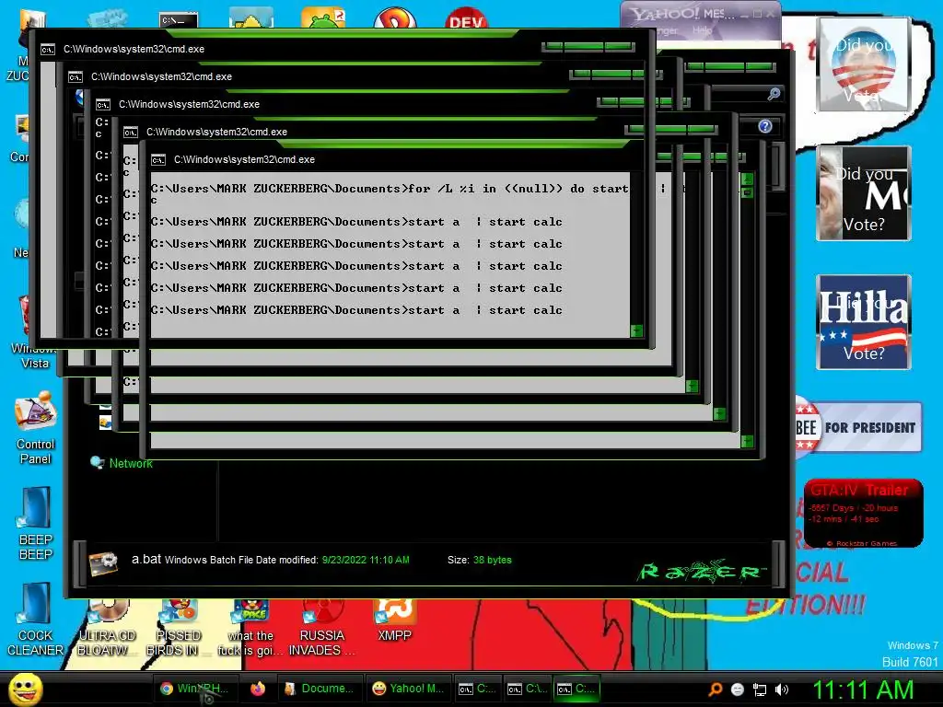This screenshot has height=707, width=943.
Task: Click system menu icon of frontmost cmd window
Action: (158, 160)
